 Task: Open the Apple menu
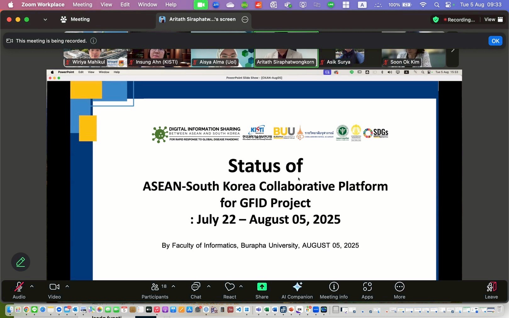(x=11, y=5)
